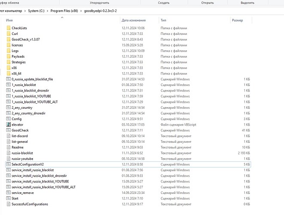
Task: Click date 14.09.2024 23:34 cell
Action: click(133, 193)
